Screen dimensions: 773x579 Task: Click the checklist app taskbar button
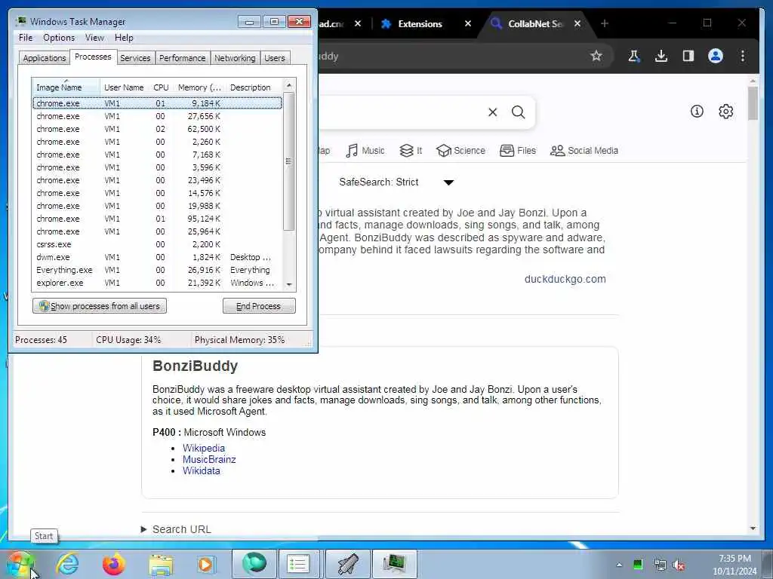pos(299,564)
